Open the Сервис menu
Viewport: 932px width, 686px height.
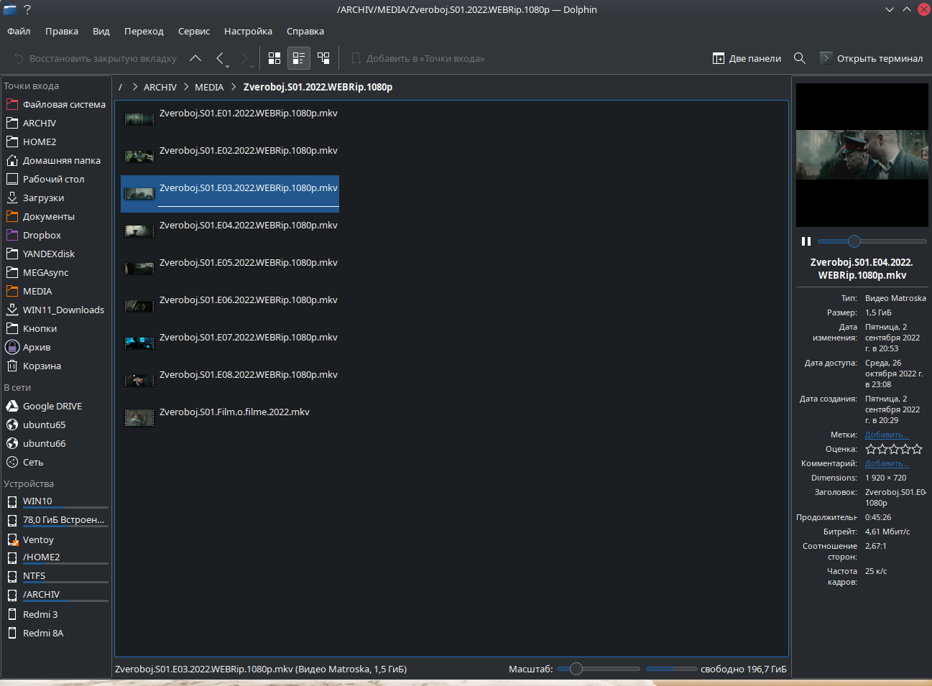(194, 31)
